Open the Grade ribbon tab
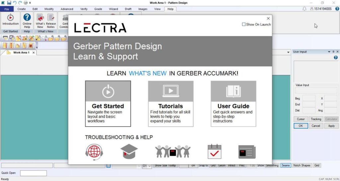Image resolution: width=340 pixels, height=181 pixels. pos(98,9)
